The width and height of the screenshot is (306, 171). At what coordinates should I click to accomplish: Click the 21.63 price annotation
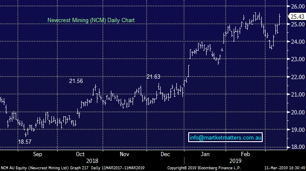pos(153,77)
